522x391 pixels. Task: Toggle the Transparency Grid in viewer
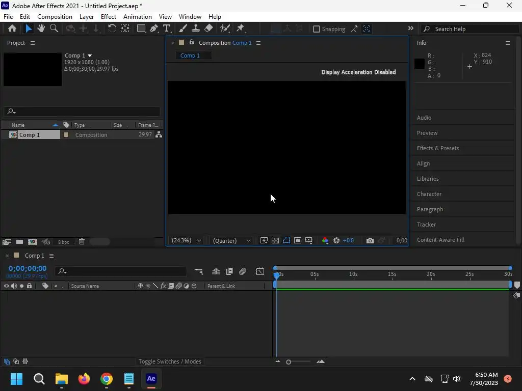point(275,240)
